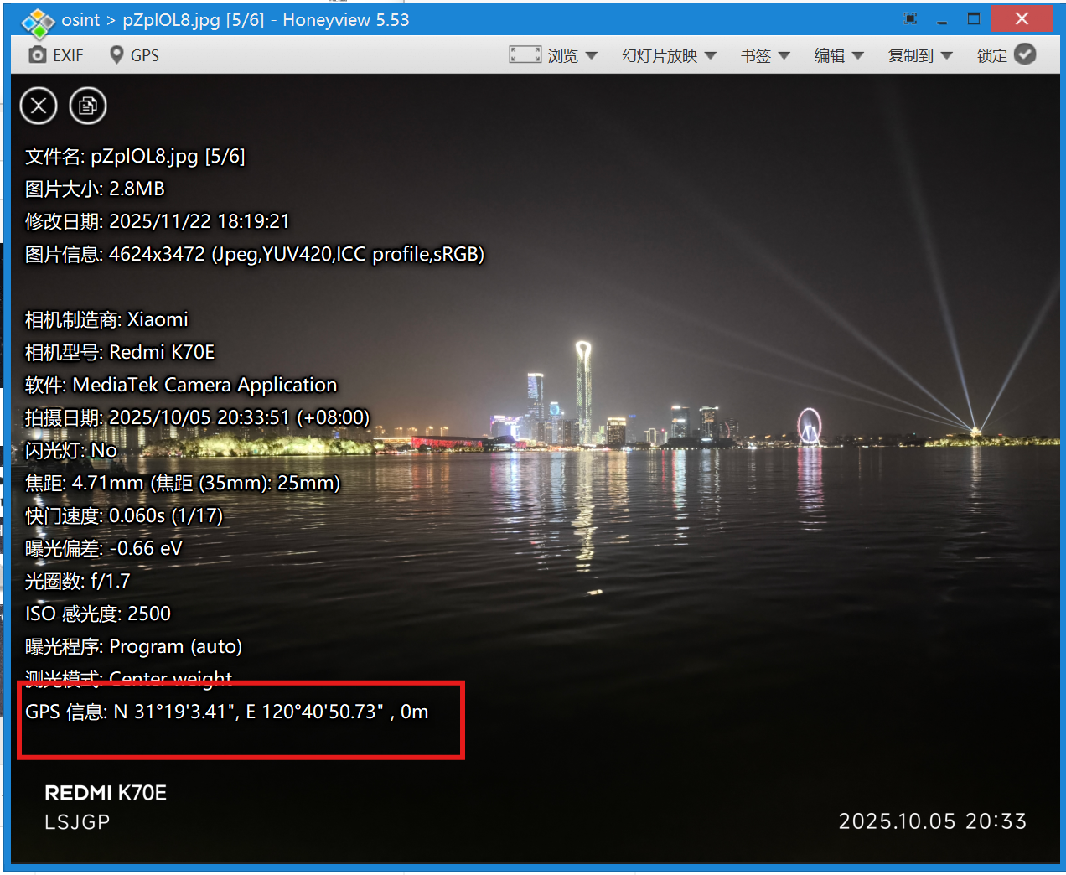Click the frame icon beside 浏览

coord(525,55)
